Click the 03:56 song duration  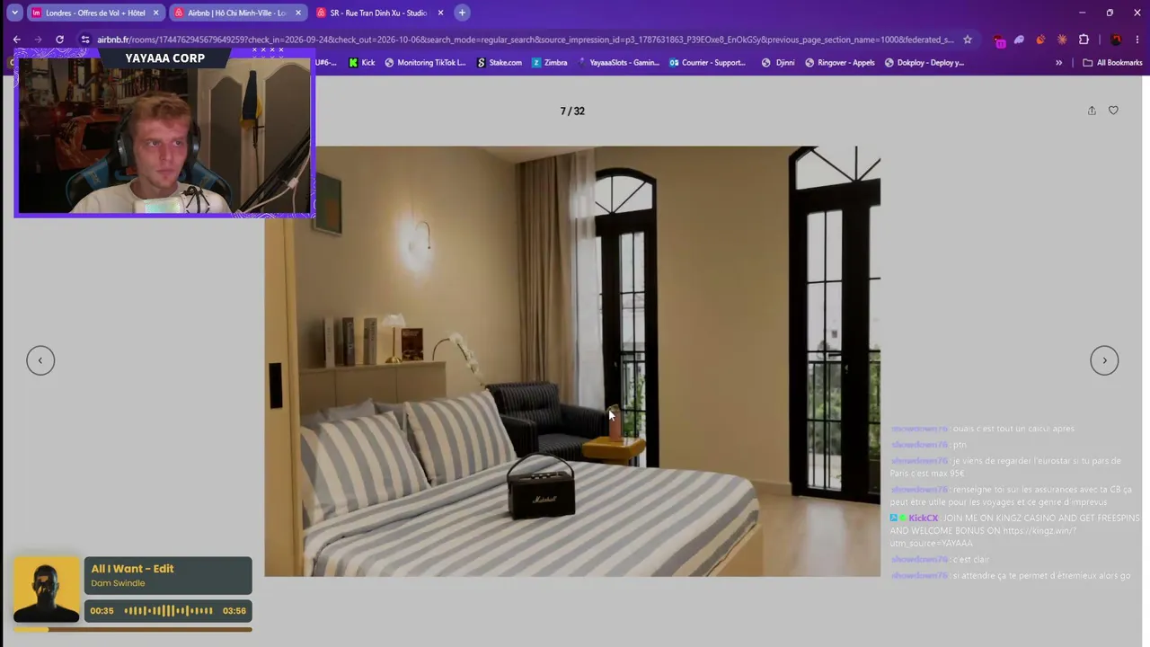point(234,611)
